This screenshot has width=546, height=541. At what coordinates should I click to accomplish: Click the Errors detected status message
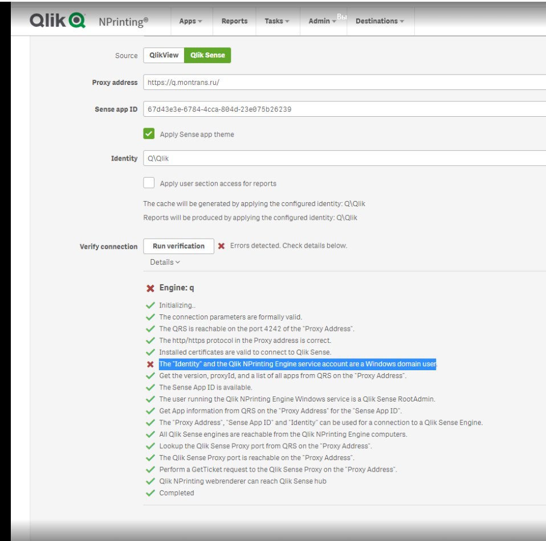point(288,245)
